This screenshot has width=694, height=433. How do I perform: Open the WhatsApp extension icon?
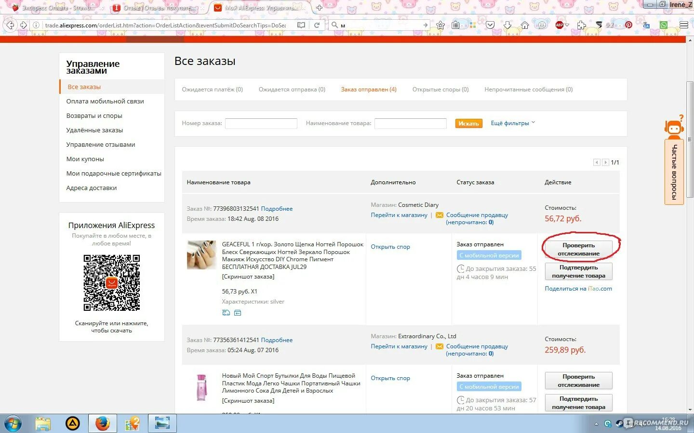(x=664, y=25)
